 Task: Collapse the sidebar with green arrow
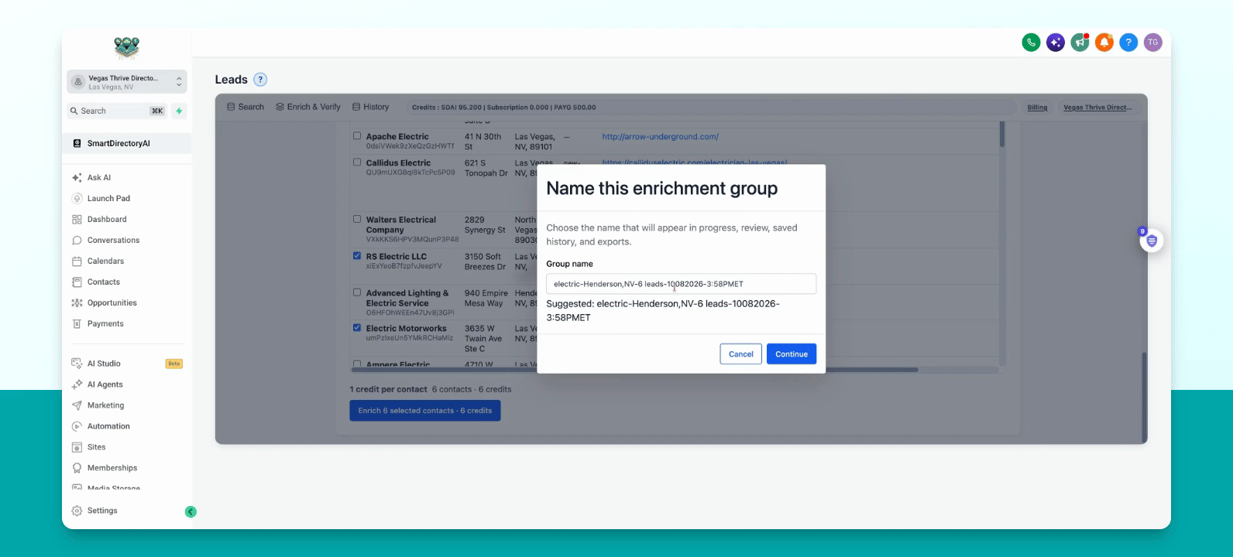point(191,511)
